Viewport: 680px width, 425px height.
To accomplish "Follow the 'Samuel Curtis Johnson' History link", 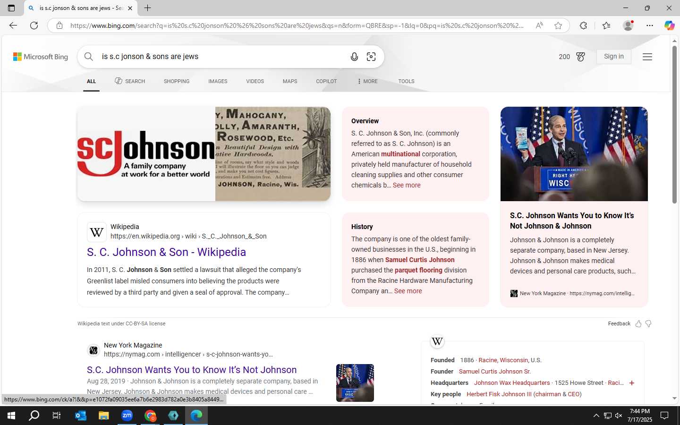I will pos(420,260).
